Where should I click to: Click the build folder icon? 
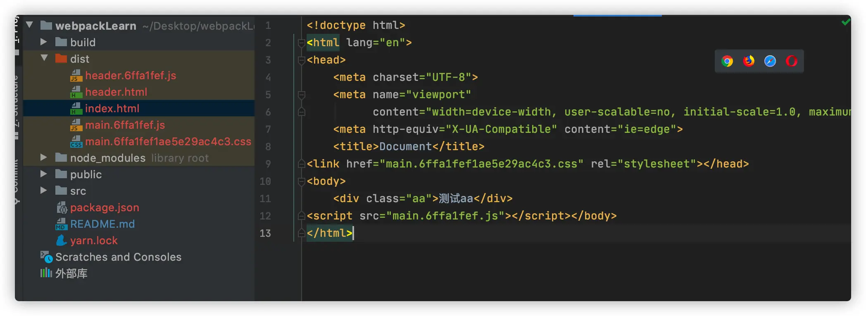click(61, 42)
